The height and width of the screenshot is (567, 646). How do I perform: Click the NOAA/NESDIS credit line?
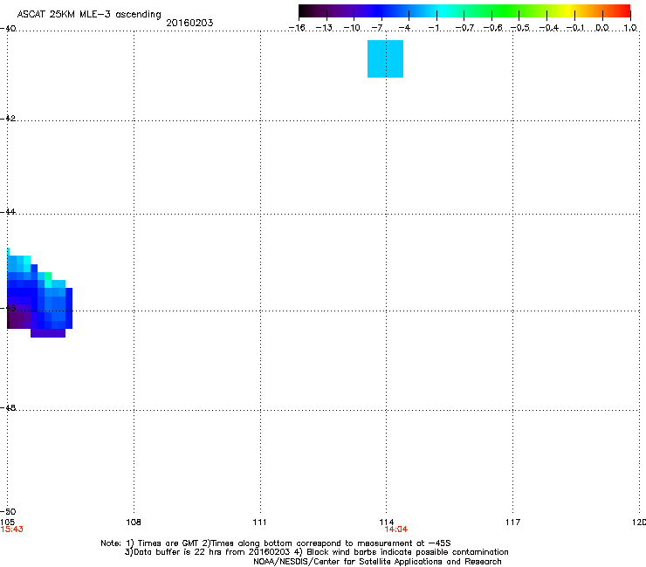coord(377,562)
